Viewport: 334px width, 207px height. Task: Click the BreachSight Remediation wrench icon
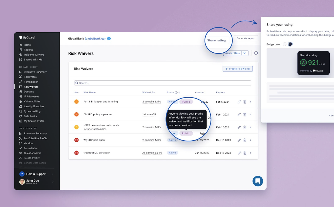pos(21,82)
